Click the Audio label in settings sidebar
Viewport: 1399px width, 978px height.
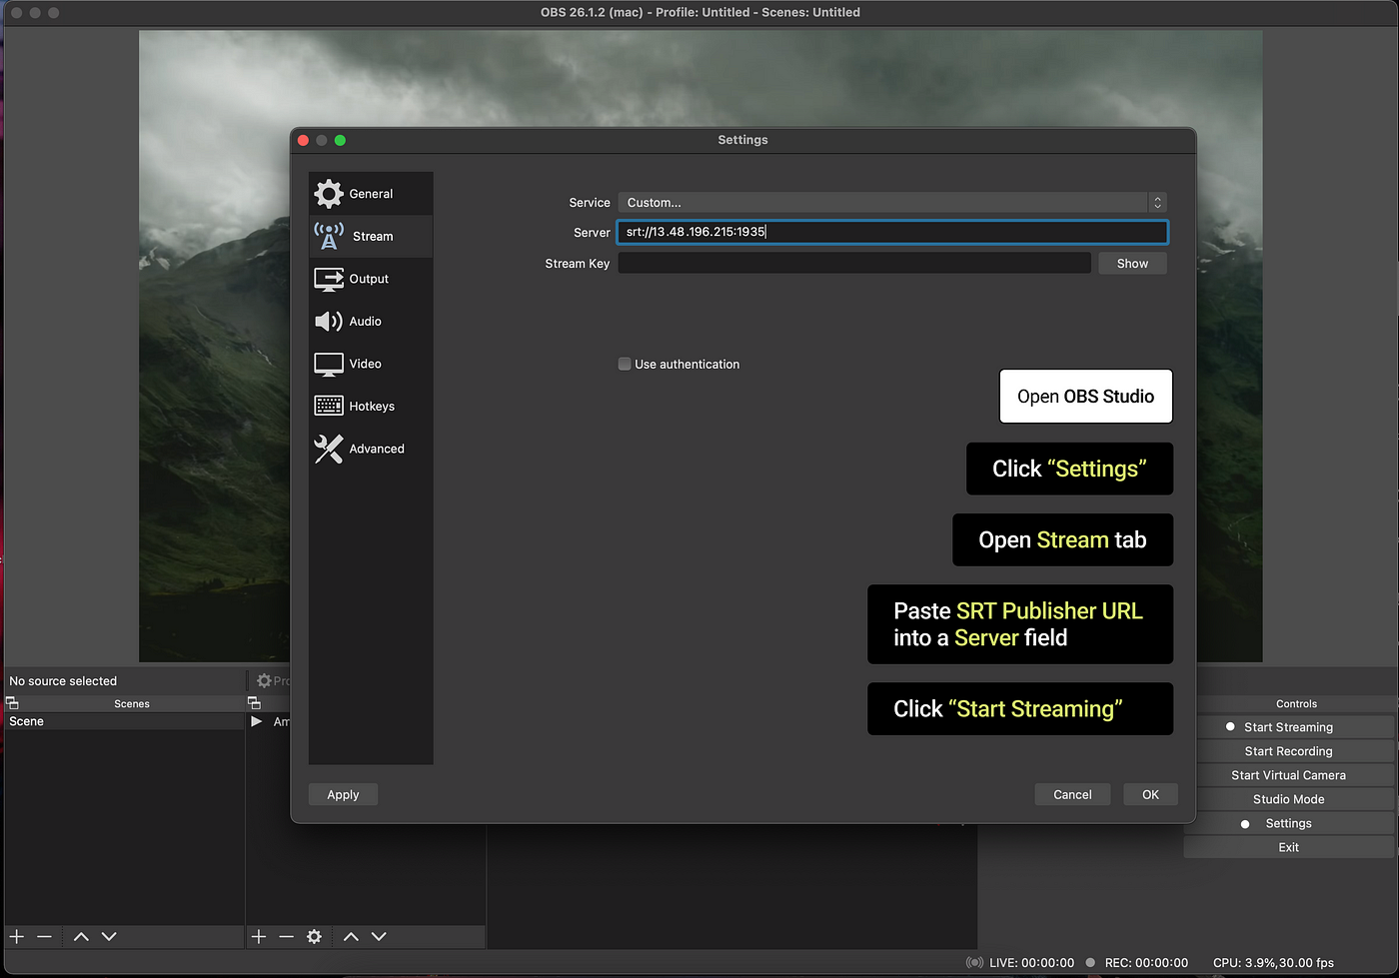(x=365, y=322)
